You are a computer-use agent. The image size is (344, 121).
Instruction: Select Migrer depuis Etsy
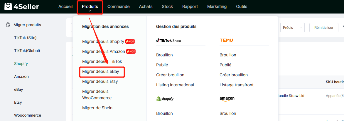[100, 81]
